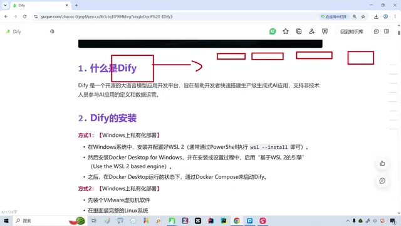Open Chrome downloads
Image resolution: width=401 pixels, height=226 pixels.
pos(376,17)
